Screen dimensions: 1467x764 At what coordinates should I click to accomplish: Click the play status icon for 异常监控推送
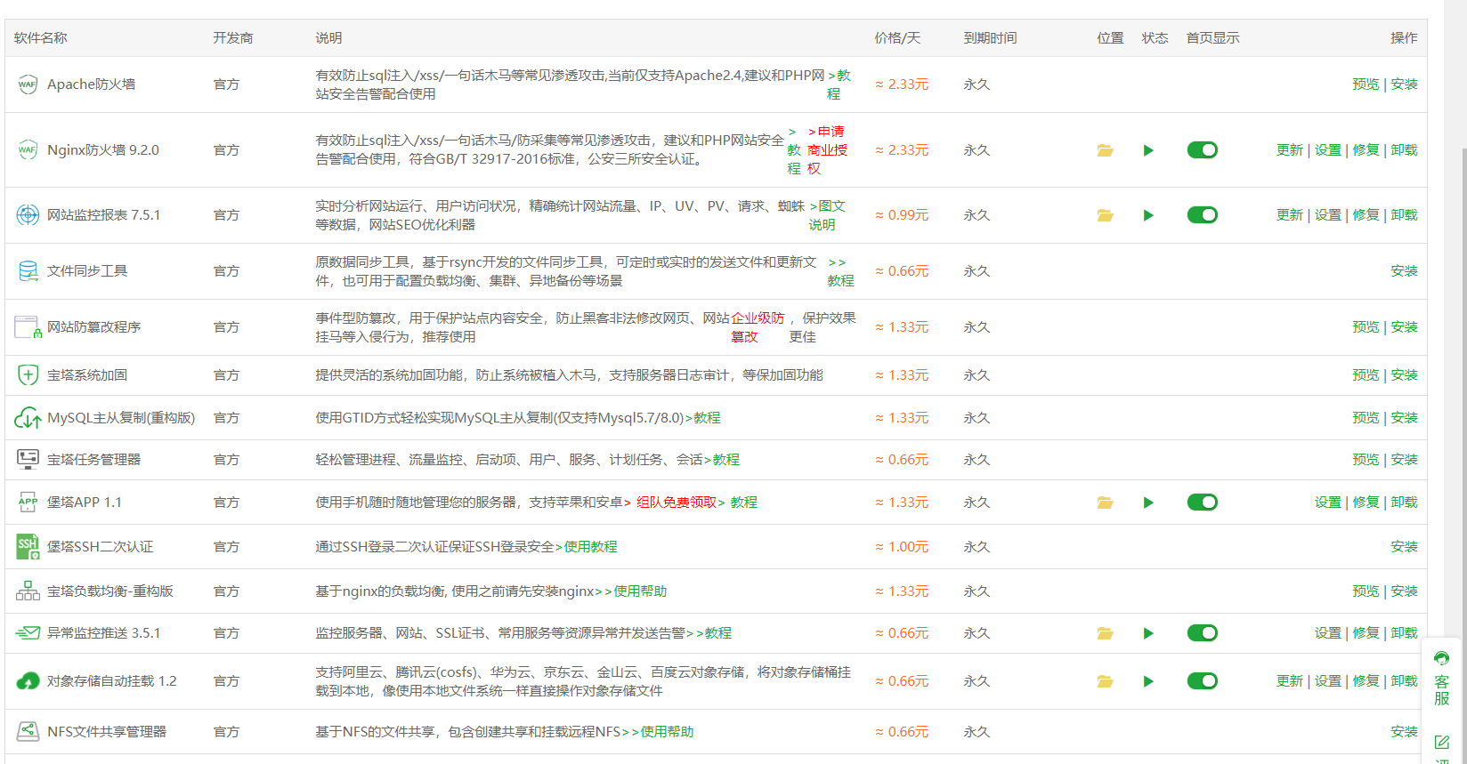[x=1148, y=633]
